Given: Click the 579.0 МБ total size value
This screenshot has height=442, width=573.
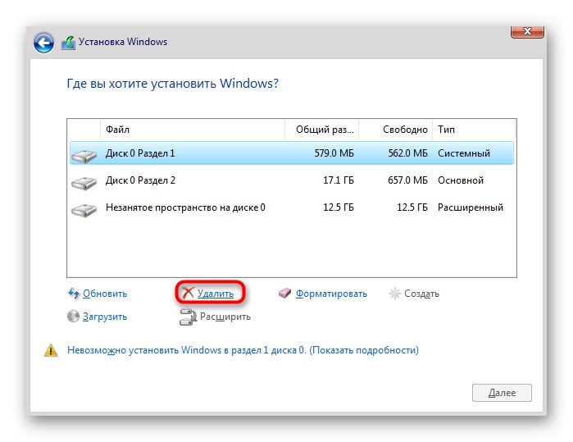Looking at the screenshot, I should coord(334,153).
